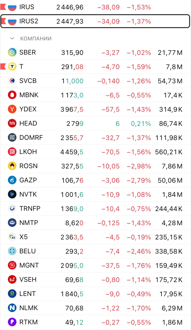
Task: Click the КОМПАНИИ group header label
Action: pos(36,39)
